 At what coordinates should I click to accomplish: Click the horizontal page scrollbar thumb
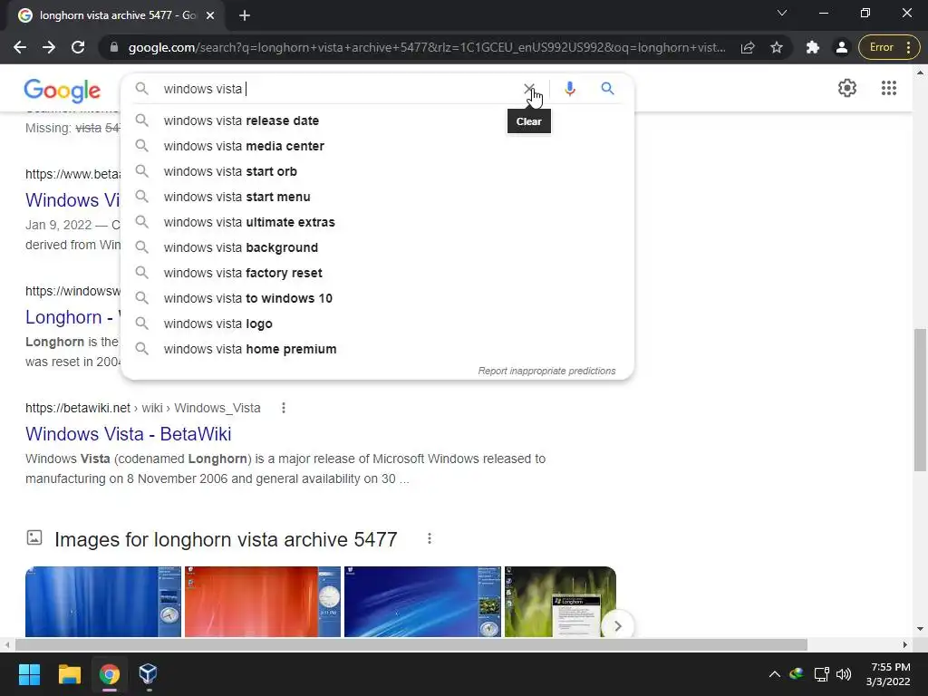tap(411, 644)
